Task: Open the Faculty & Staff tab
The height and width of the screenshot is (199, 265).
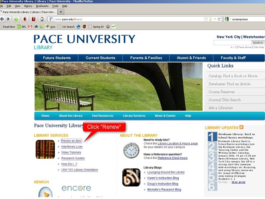Action: click(233, 58)
